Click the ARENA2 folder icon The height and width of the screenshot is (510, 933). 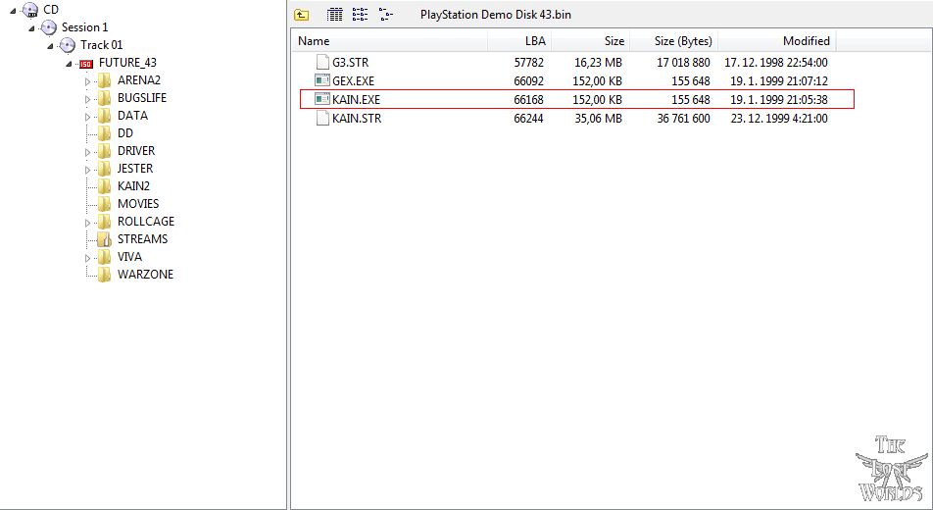104,80
